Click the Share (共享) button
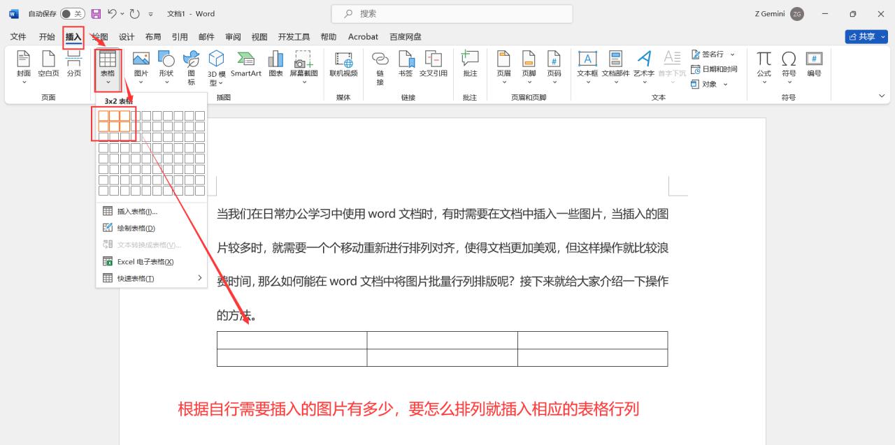The height and width of the screenshot is (445, 895). [x=866, y=37]
